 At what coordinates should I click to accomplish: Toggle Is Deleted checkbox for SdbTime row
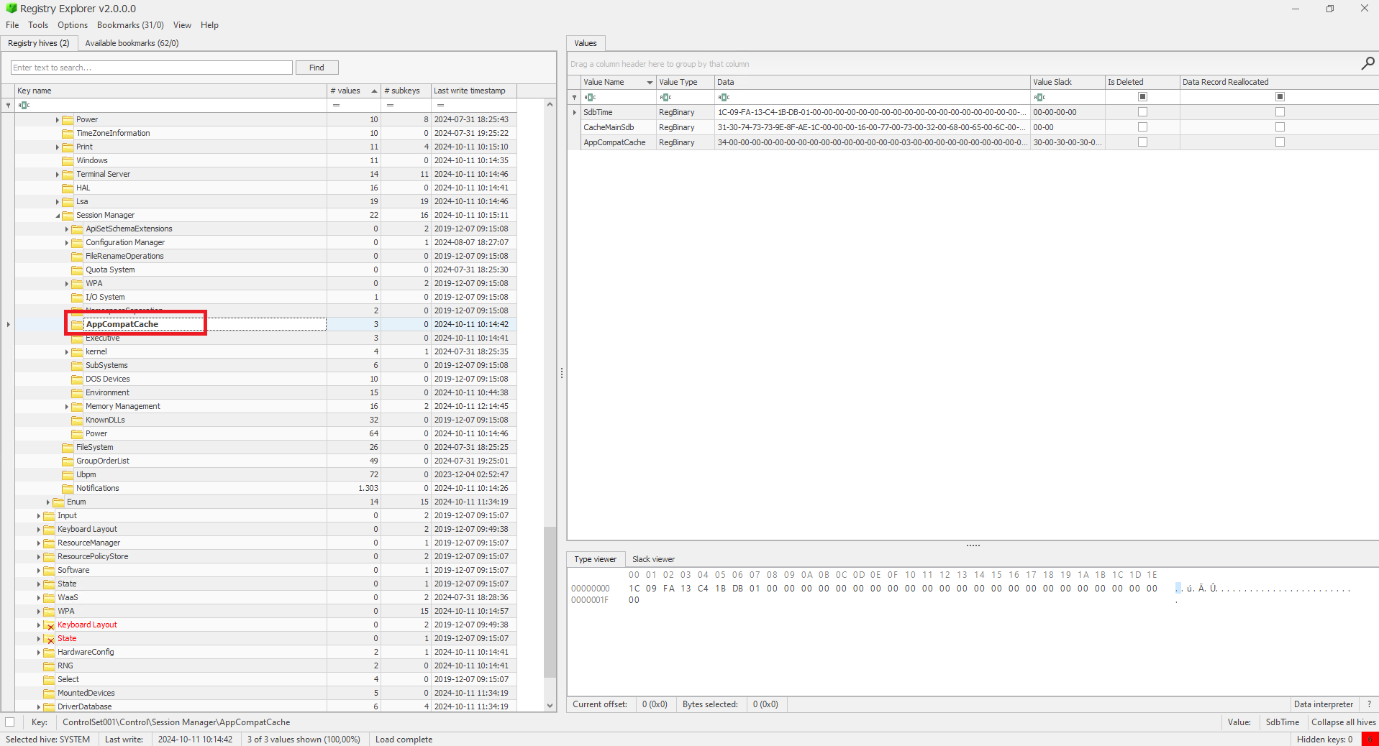(1142, 112)
